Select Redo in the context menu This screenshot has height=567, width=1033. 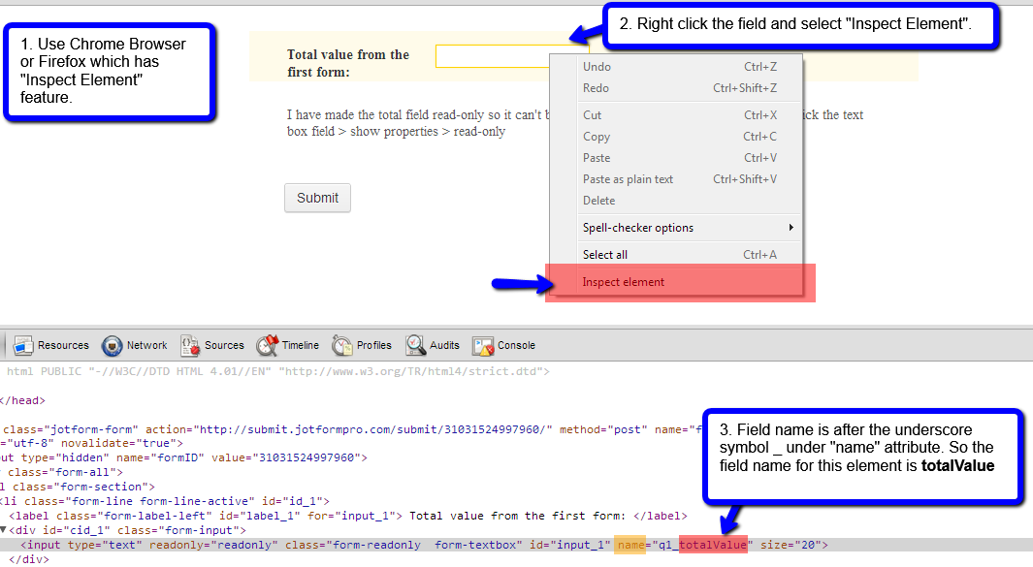click(x=596, y=88)
